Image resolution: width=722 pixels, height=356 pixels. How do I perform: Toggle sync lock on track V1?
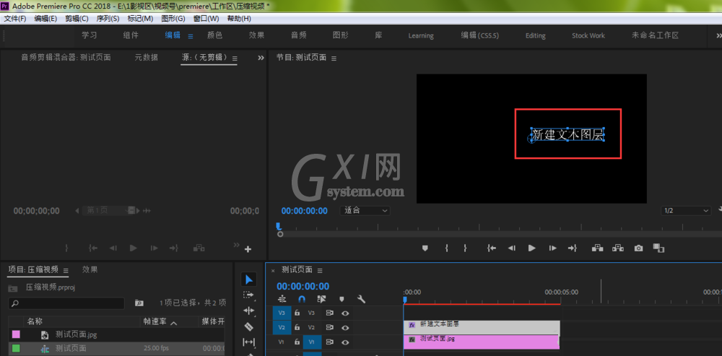[x=330, y=342]
